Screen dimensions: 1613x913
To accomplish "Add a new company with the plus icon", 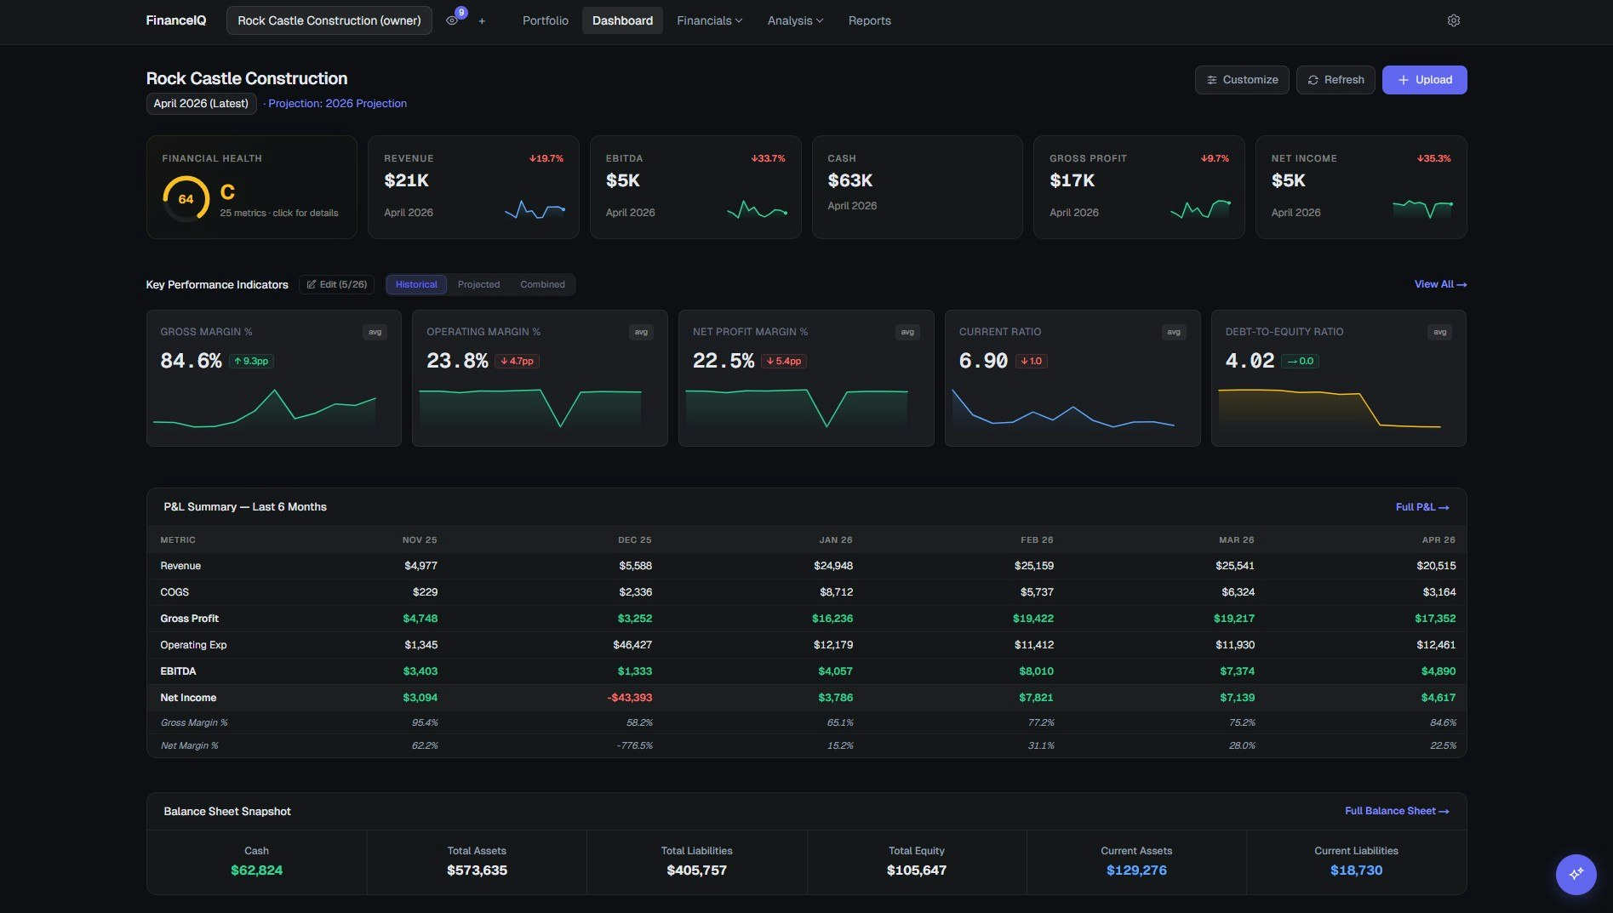I will click(x=482, y=20).
